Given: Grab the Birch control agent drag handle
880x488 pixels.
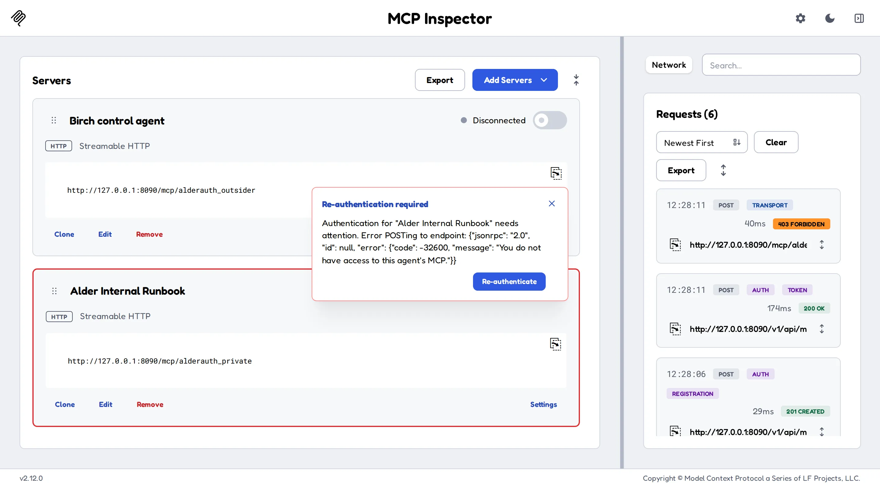Looking at the screenshot, I should [x=54, y=120].
